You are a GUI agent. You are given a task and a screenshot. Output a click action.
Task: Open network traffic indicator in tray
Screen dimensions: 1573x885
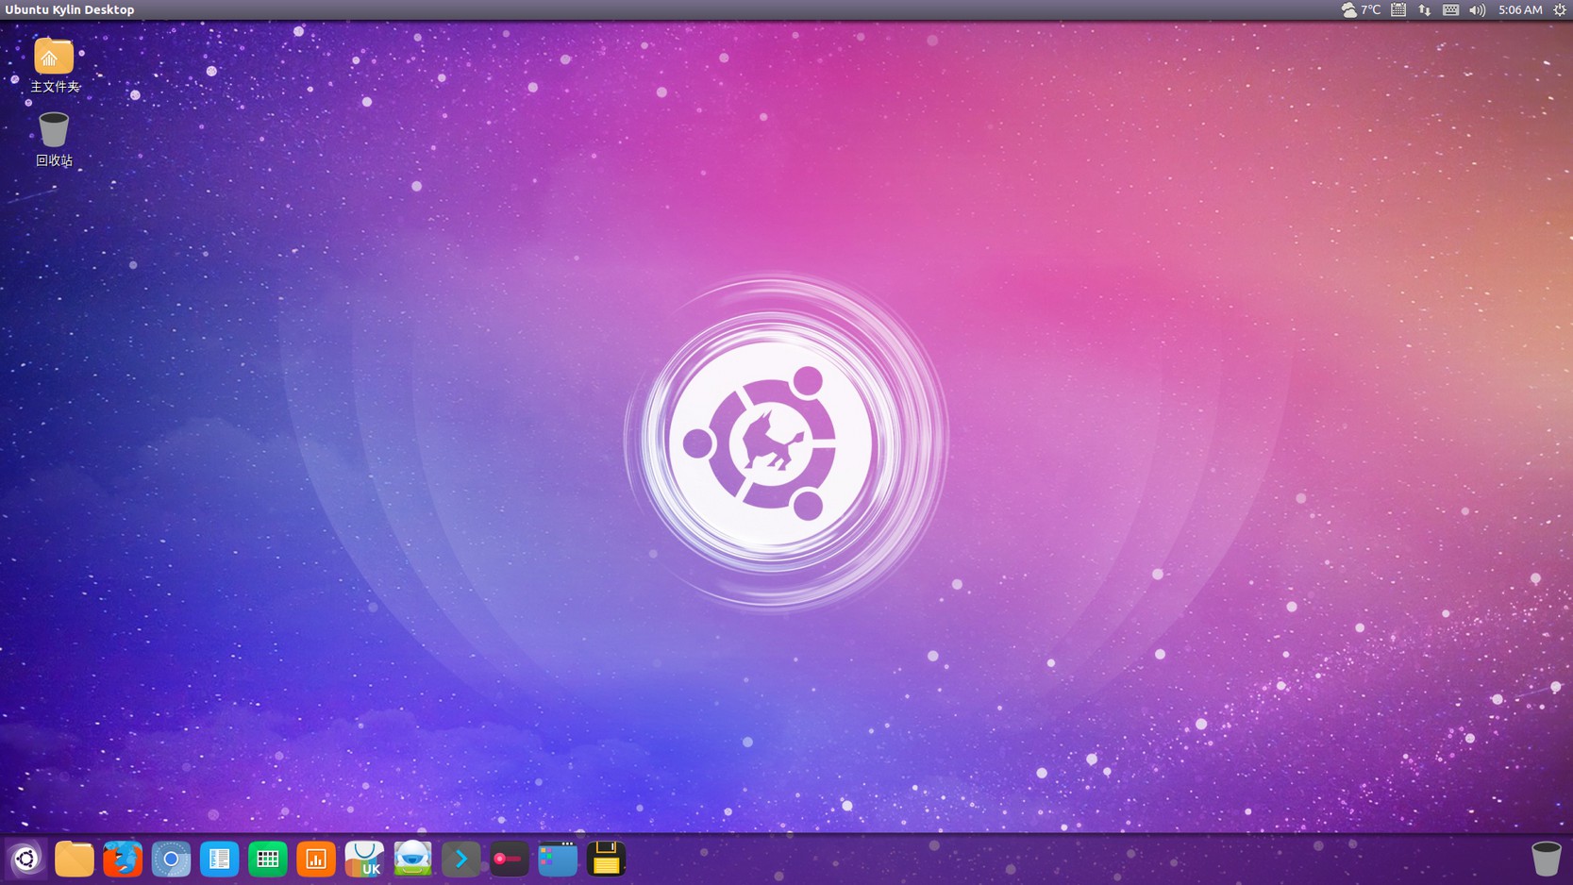(x=1423, y=9)
